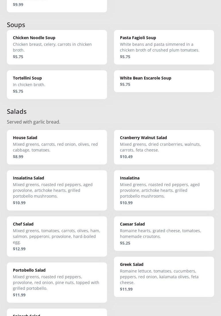221x316 pixels.
Task: Select the Chef Salad item
Action: tap(57, 236)
